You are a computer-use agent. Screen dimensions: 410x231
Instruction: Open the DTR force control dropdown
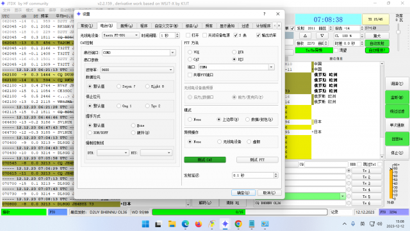pyautogui.click(x=113, y=152)
